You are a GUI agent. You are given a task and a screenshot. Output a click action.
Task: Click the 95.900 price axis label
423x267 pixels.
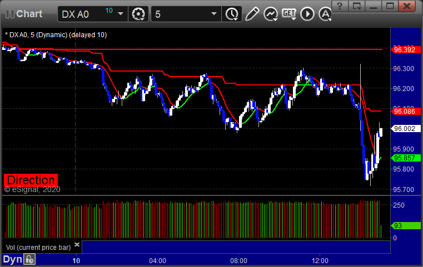point(404,149)
